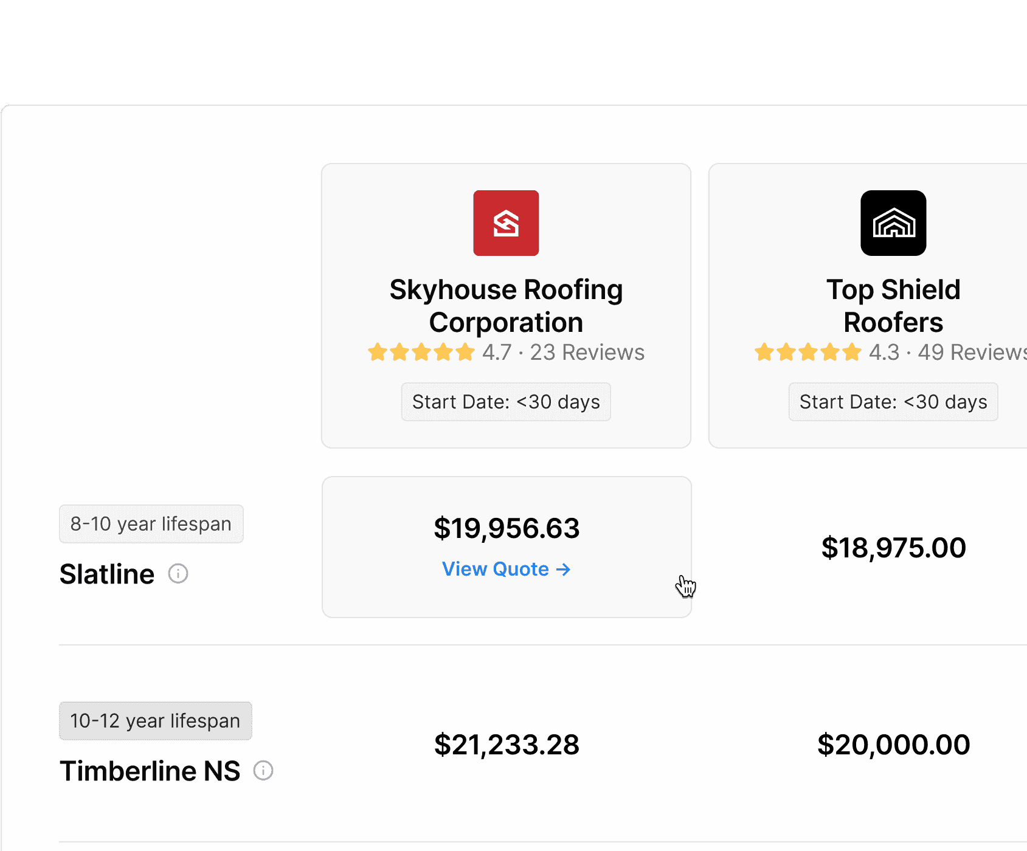Select the $18,975.00 Top Shield price
This screenshot has width=1027, height=851.
click(893, 548)
